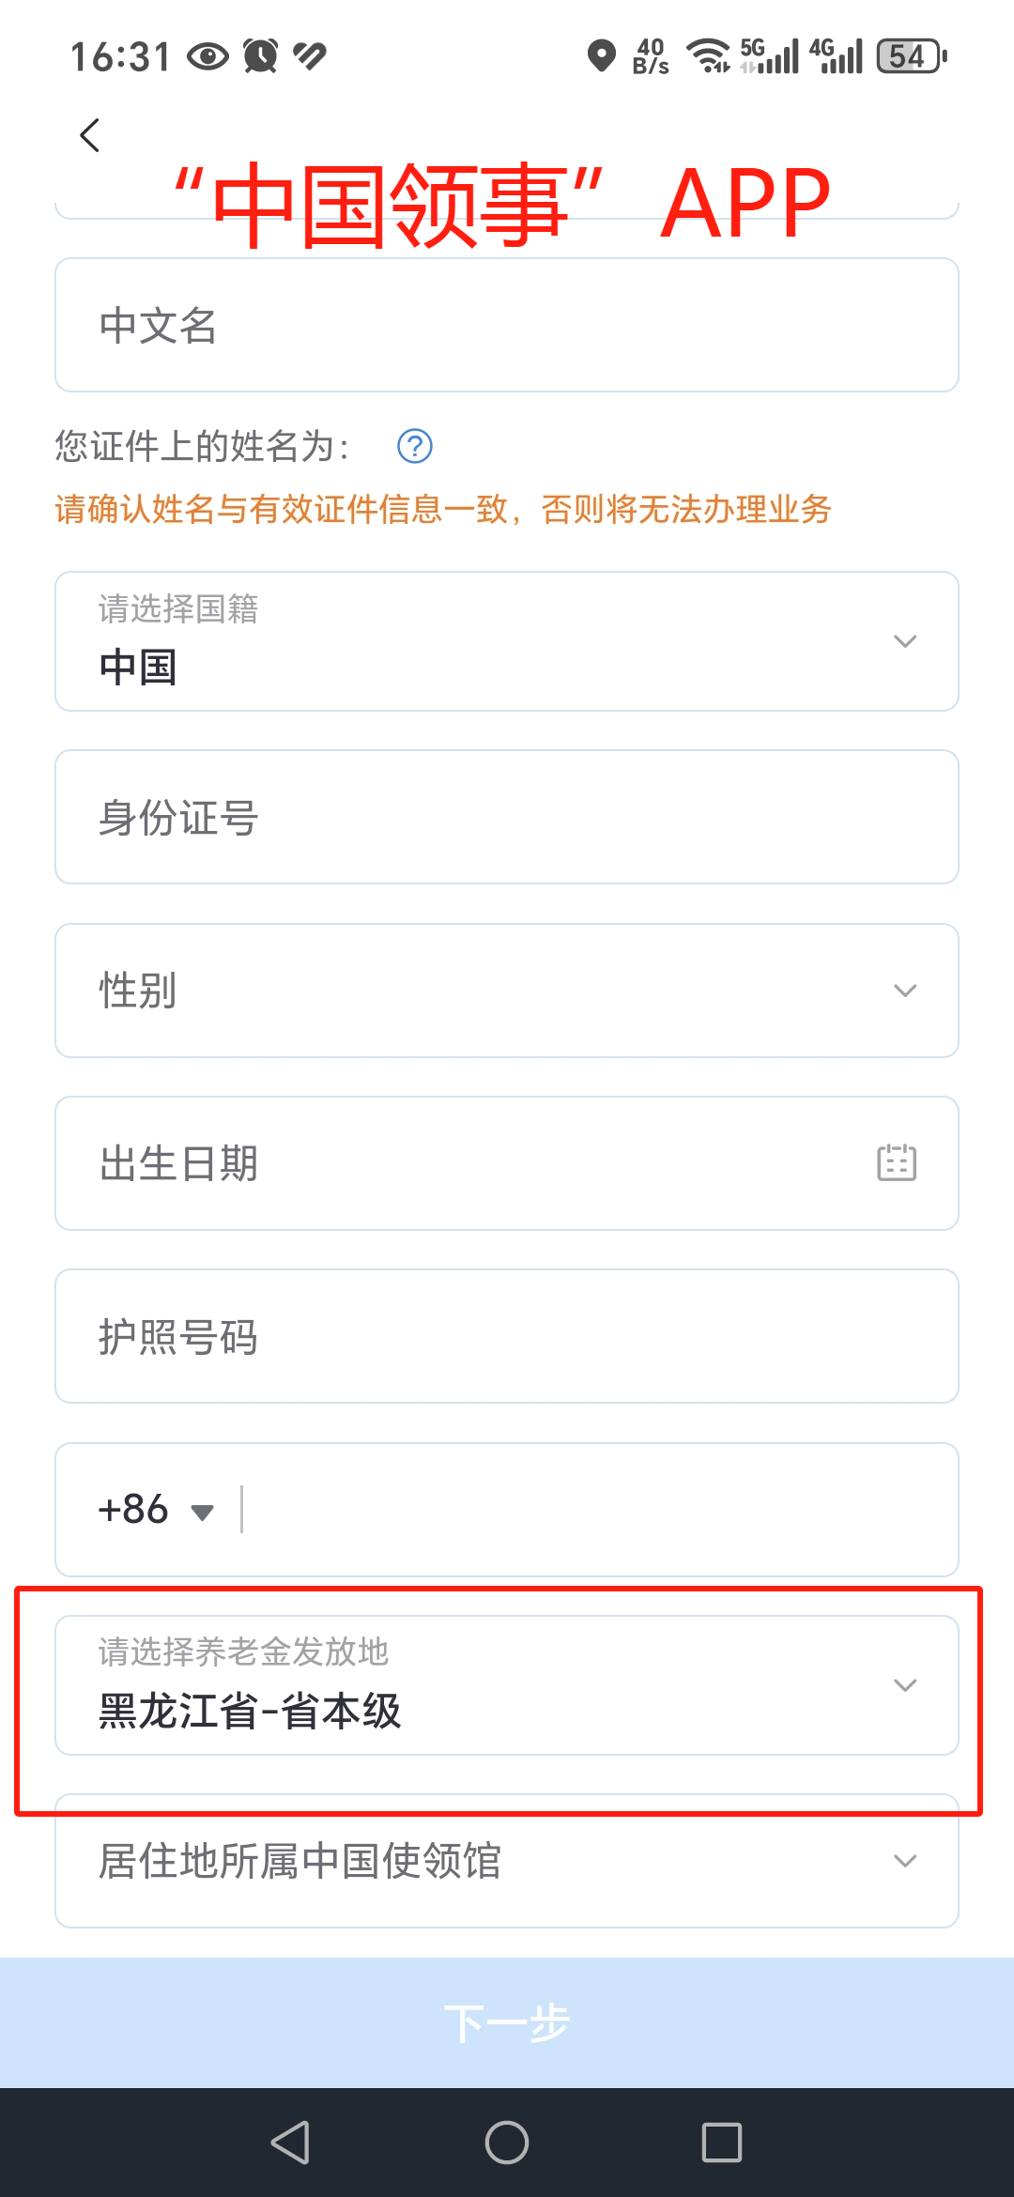
Task: Tap the 护照号码 passport number field
Action: coord(507,1336)
